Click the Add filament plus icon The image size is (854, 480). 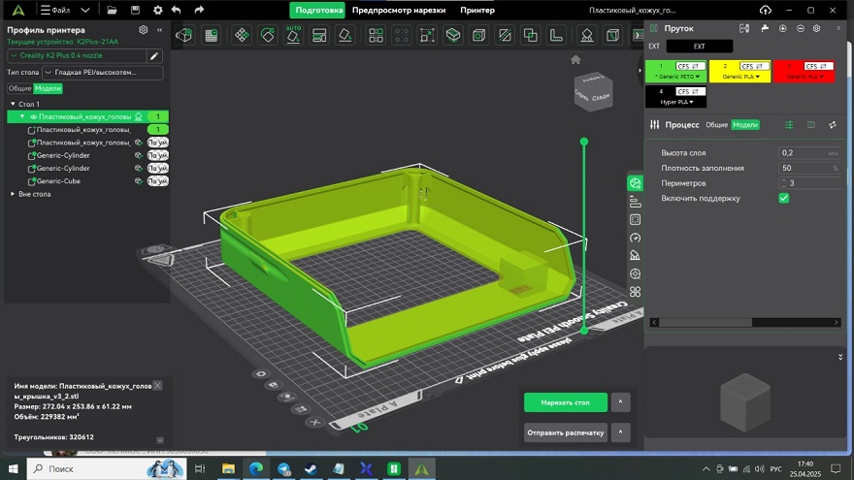[x=782, y=28]
